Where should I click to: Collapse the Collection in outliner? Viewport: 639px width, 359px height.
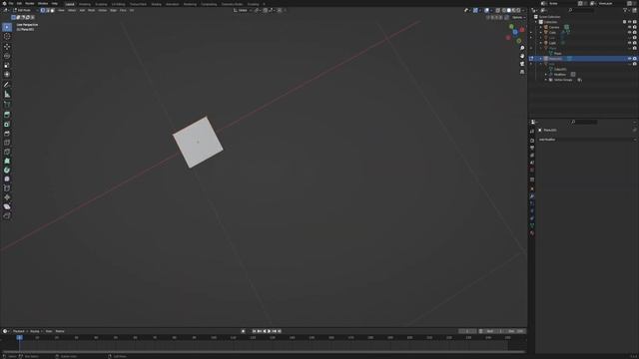click(536, 22)
